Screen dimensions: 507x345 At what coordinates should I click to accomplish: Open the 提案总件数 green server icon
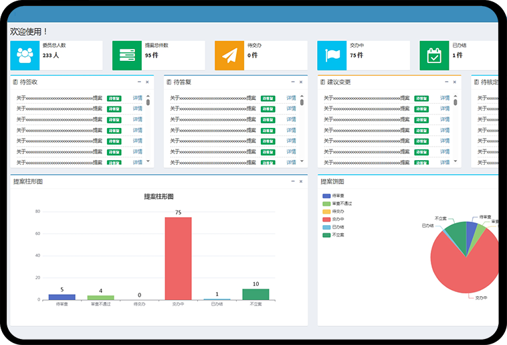[127, 56]
